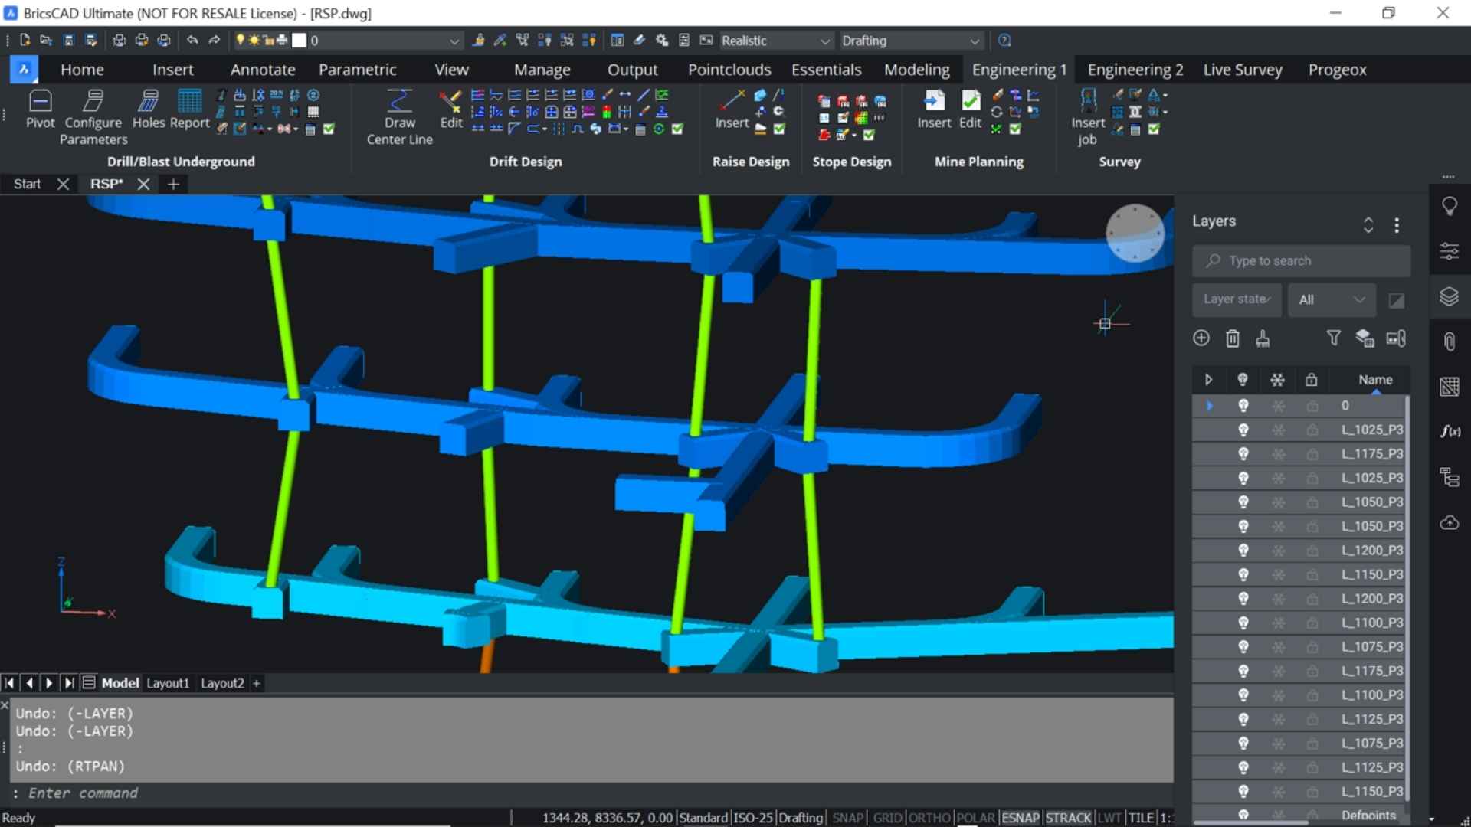Delete selected layer with trash icon
This screenshot has height=827, width=1471.
pyautogui.click(x=1232, y=338)
